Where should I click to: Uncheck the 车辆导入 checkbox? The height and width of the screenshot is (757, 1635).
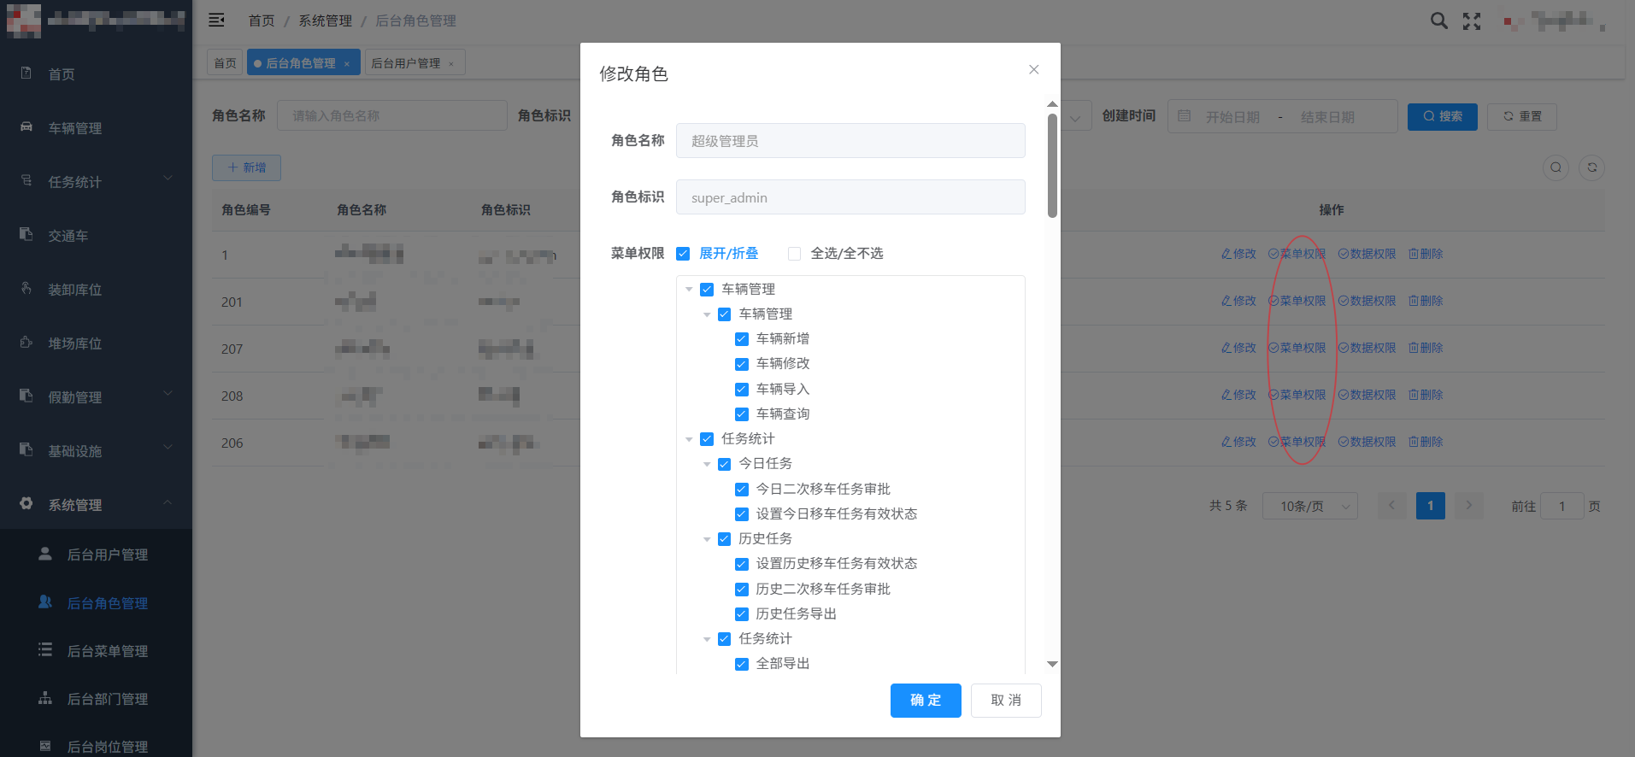pyautogui.click(x=742, y=390)
